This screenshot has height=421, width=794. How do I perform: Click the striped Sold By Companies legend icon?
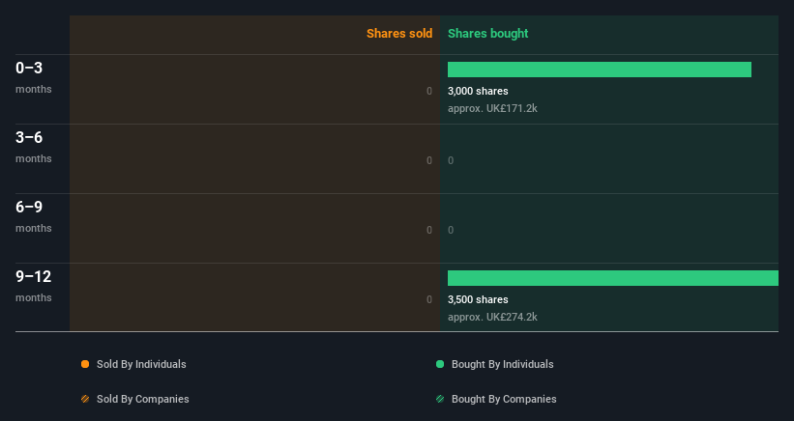tap(85, 399)
